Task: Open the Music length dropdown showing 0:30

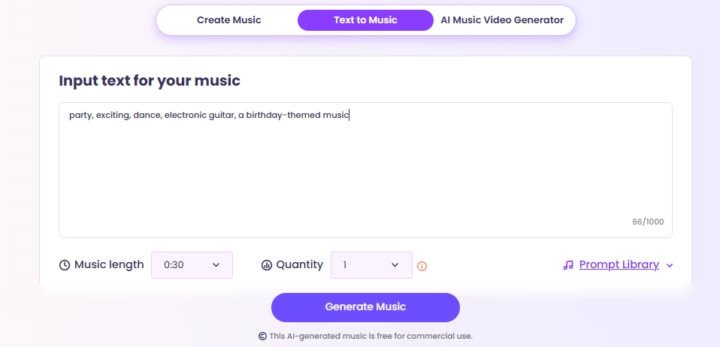Action: 192,265
